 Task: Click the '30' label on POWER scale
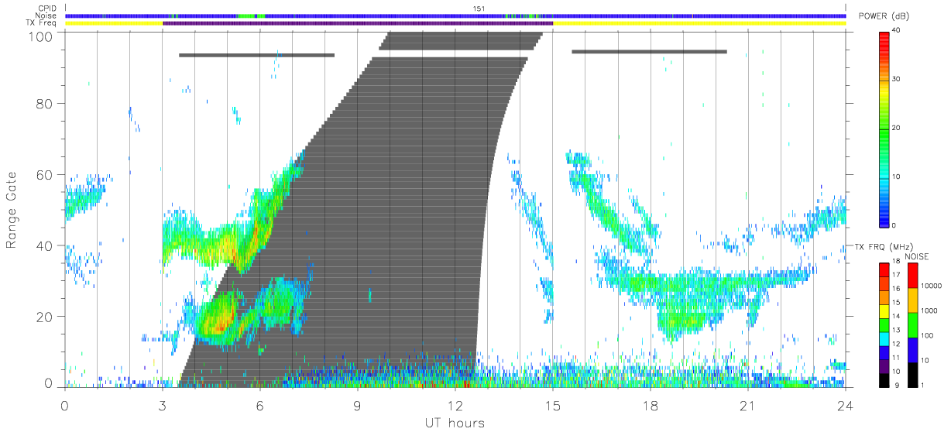coord(896,80)
